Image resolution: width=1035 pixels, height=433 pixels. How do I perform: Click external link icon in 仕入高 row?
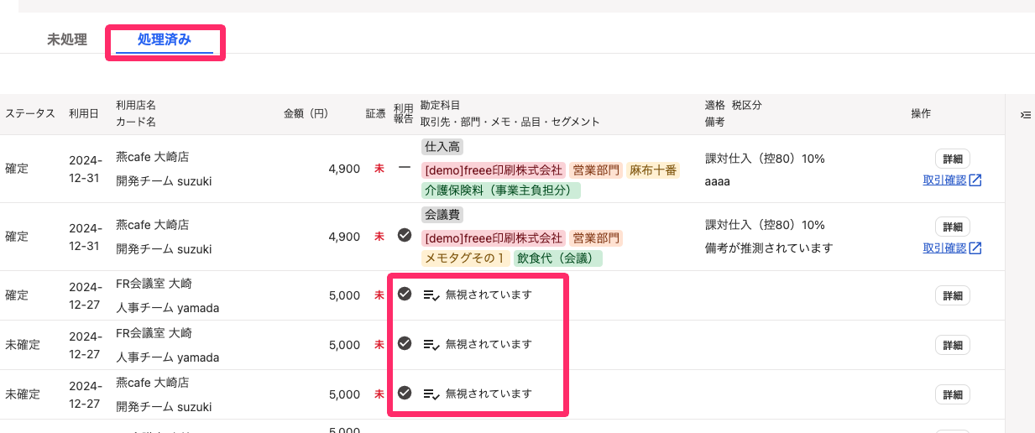coord(975,180)
